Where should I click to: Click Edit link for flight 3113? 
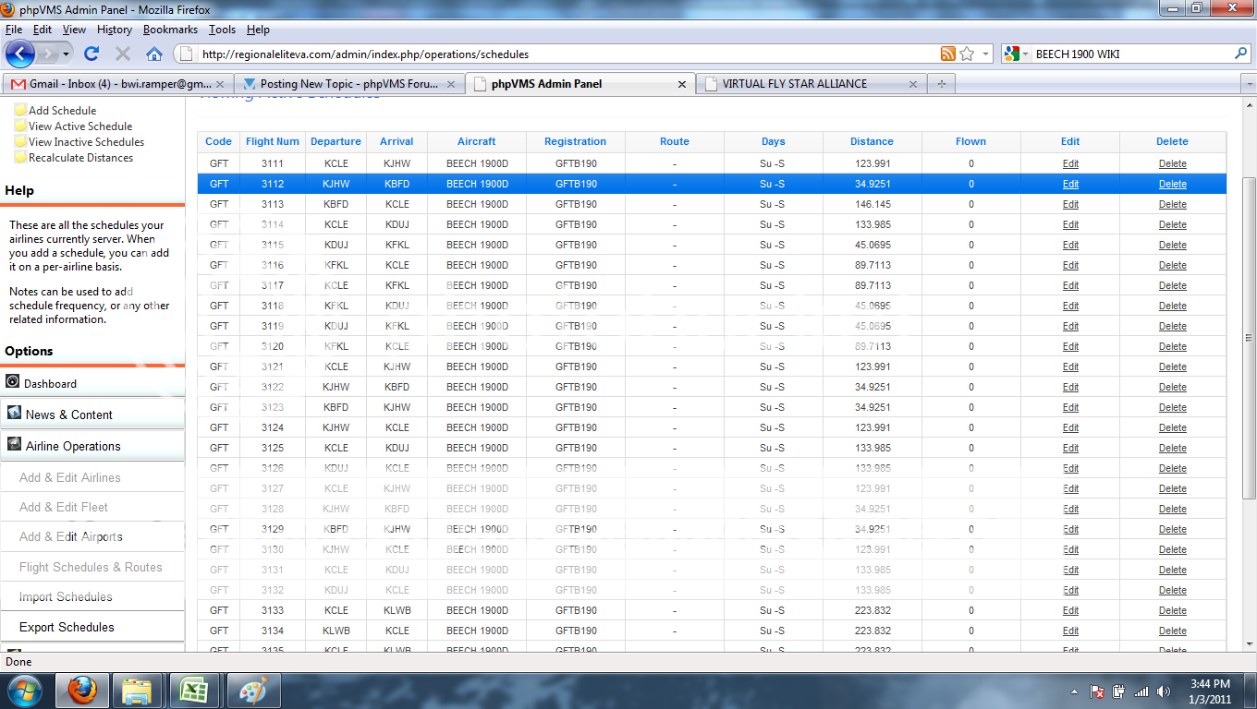click(x=1070, y=204)
